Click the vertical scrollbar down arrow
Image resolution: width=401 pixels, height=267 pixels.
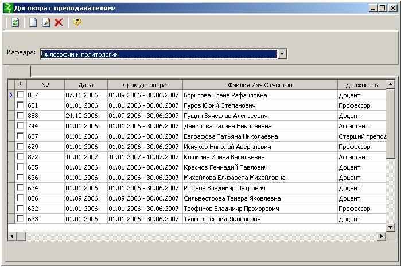(x=390, y=227)
